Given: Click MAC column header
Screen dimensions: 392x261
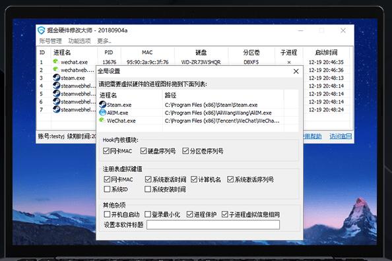Looking at the screenshot, I should [x=147, y=53].
